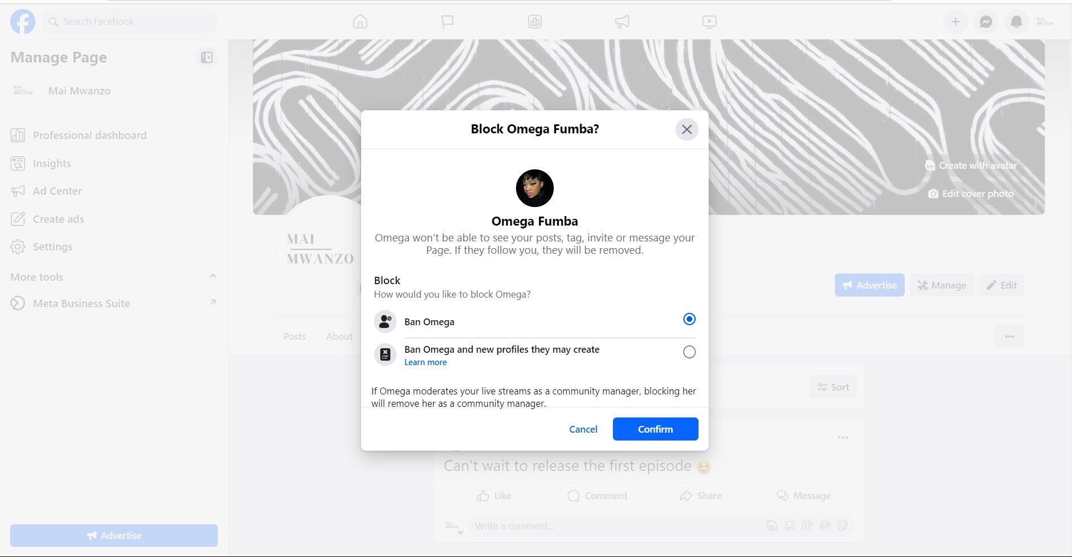Open the Pages flag icon

(447, 22)
